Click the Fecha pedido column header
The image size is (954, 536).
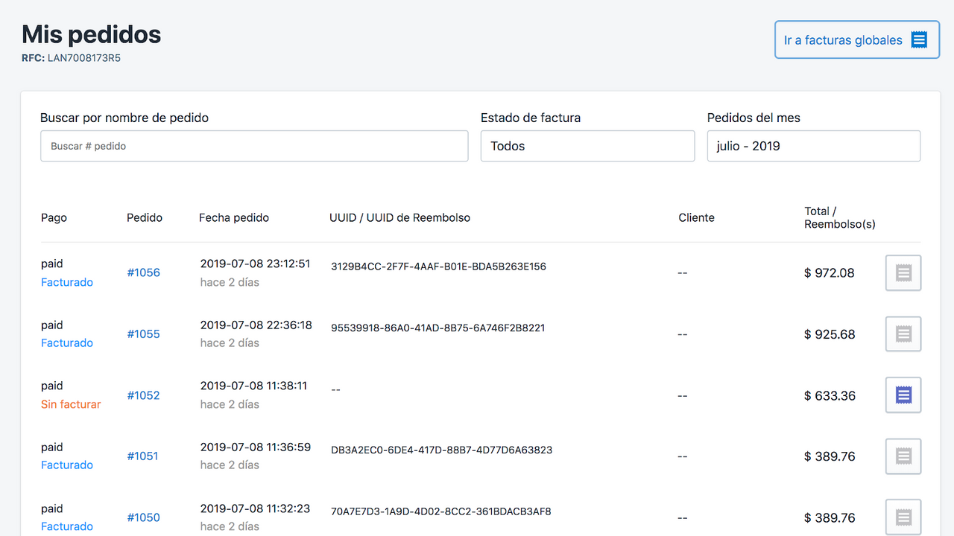(x=234, y=217)
